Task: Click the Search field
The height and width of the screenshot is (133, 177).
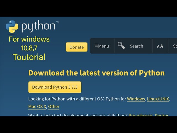Action: [x=136, y=46]
